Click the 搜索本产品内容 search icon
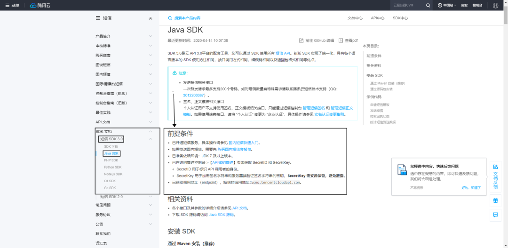Screen dimensions: 508x248 coord(170,18)
